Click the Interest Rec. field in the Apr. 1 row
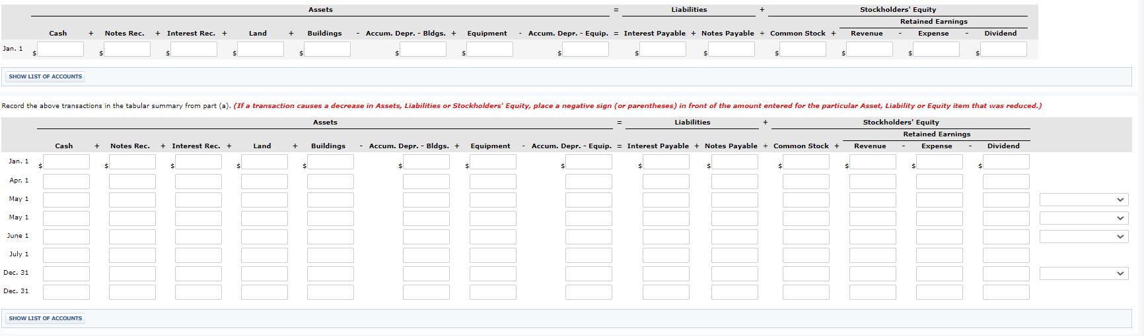This screenshot has width=1144, height=336. 198,181
